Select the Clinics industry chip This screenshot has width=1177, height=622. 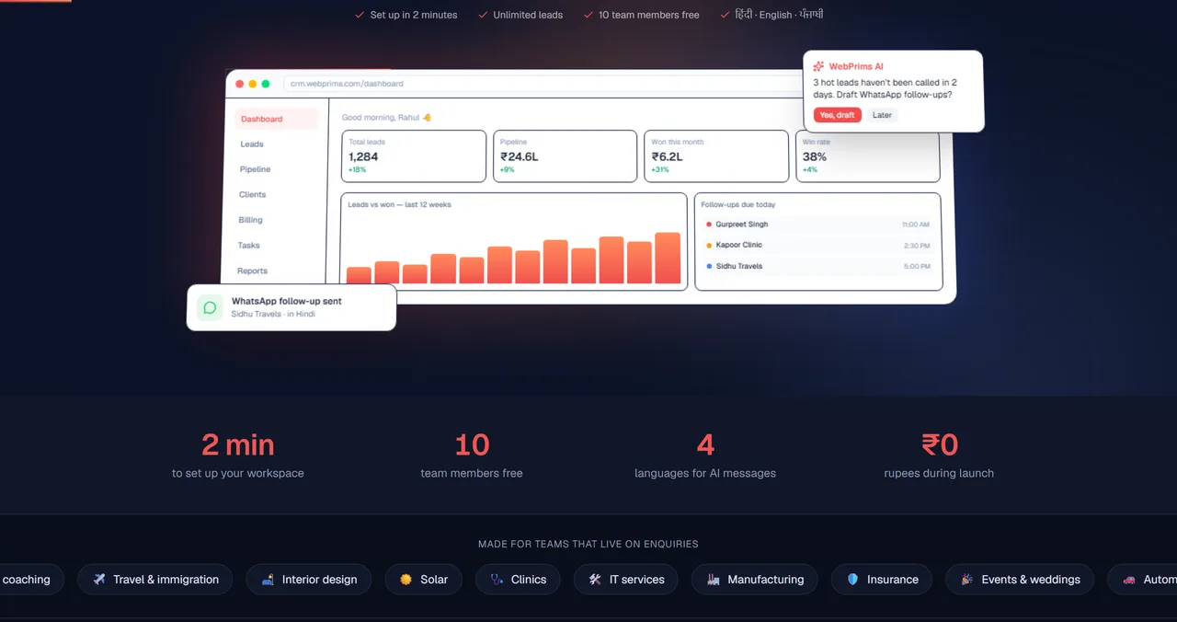(518, 580)
